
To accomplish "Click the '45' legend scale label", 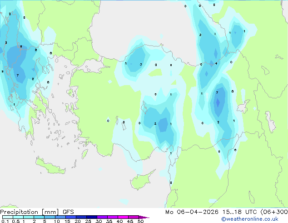I will (130, 221).
